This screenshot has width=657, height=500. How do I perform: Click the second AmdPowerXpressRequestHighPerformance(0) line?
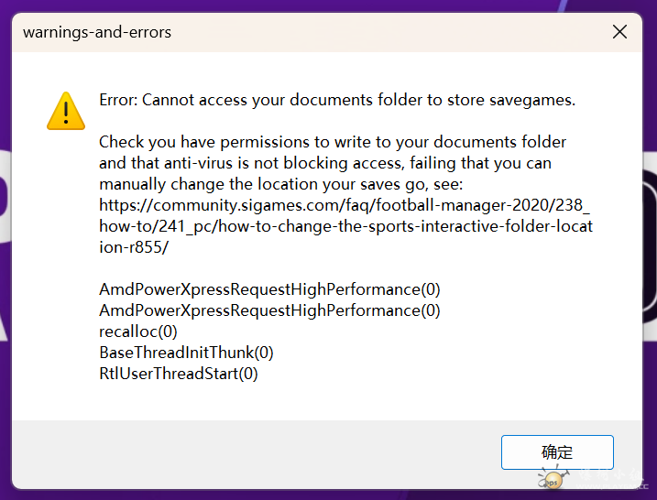click(269, 310)
